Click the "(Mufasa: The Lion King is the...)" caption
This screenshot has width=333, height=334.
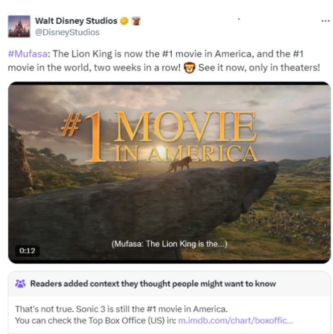(169, 244)
